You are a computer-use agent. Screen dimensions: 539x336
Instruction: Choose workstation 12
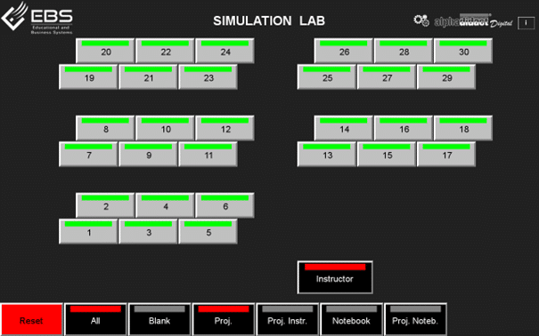[225, 128]
